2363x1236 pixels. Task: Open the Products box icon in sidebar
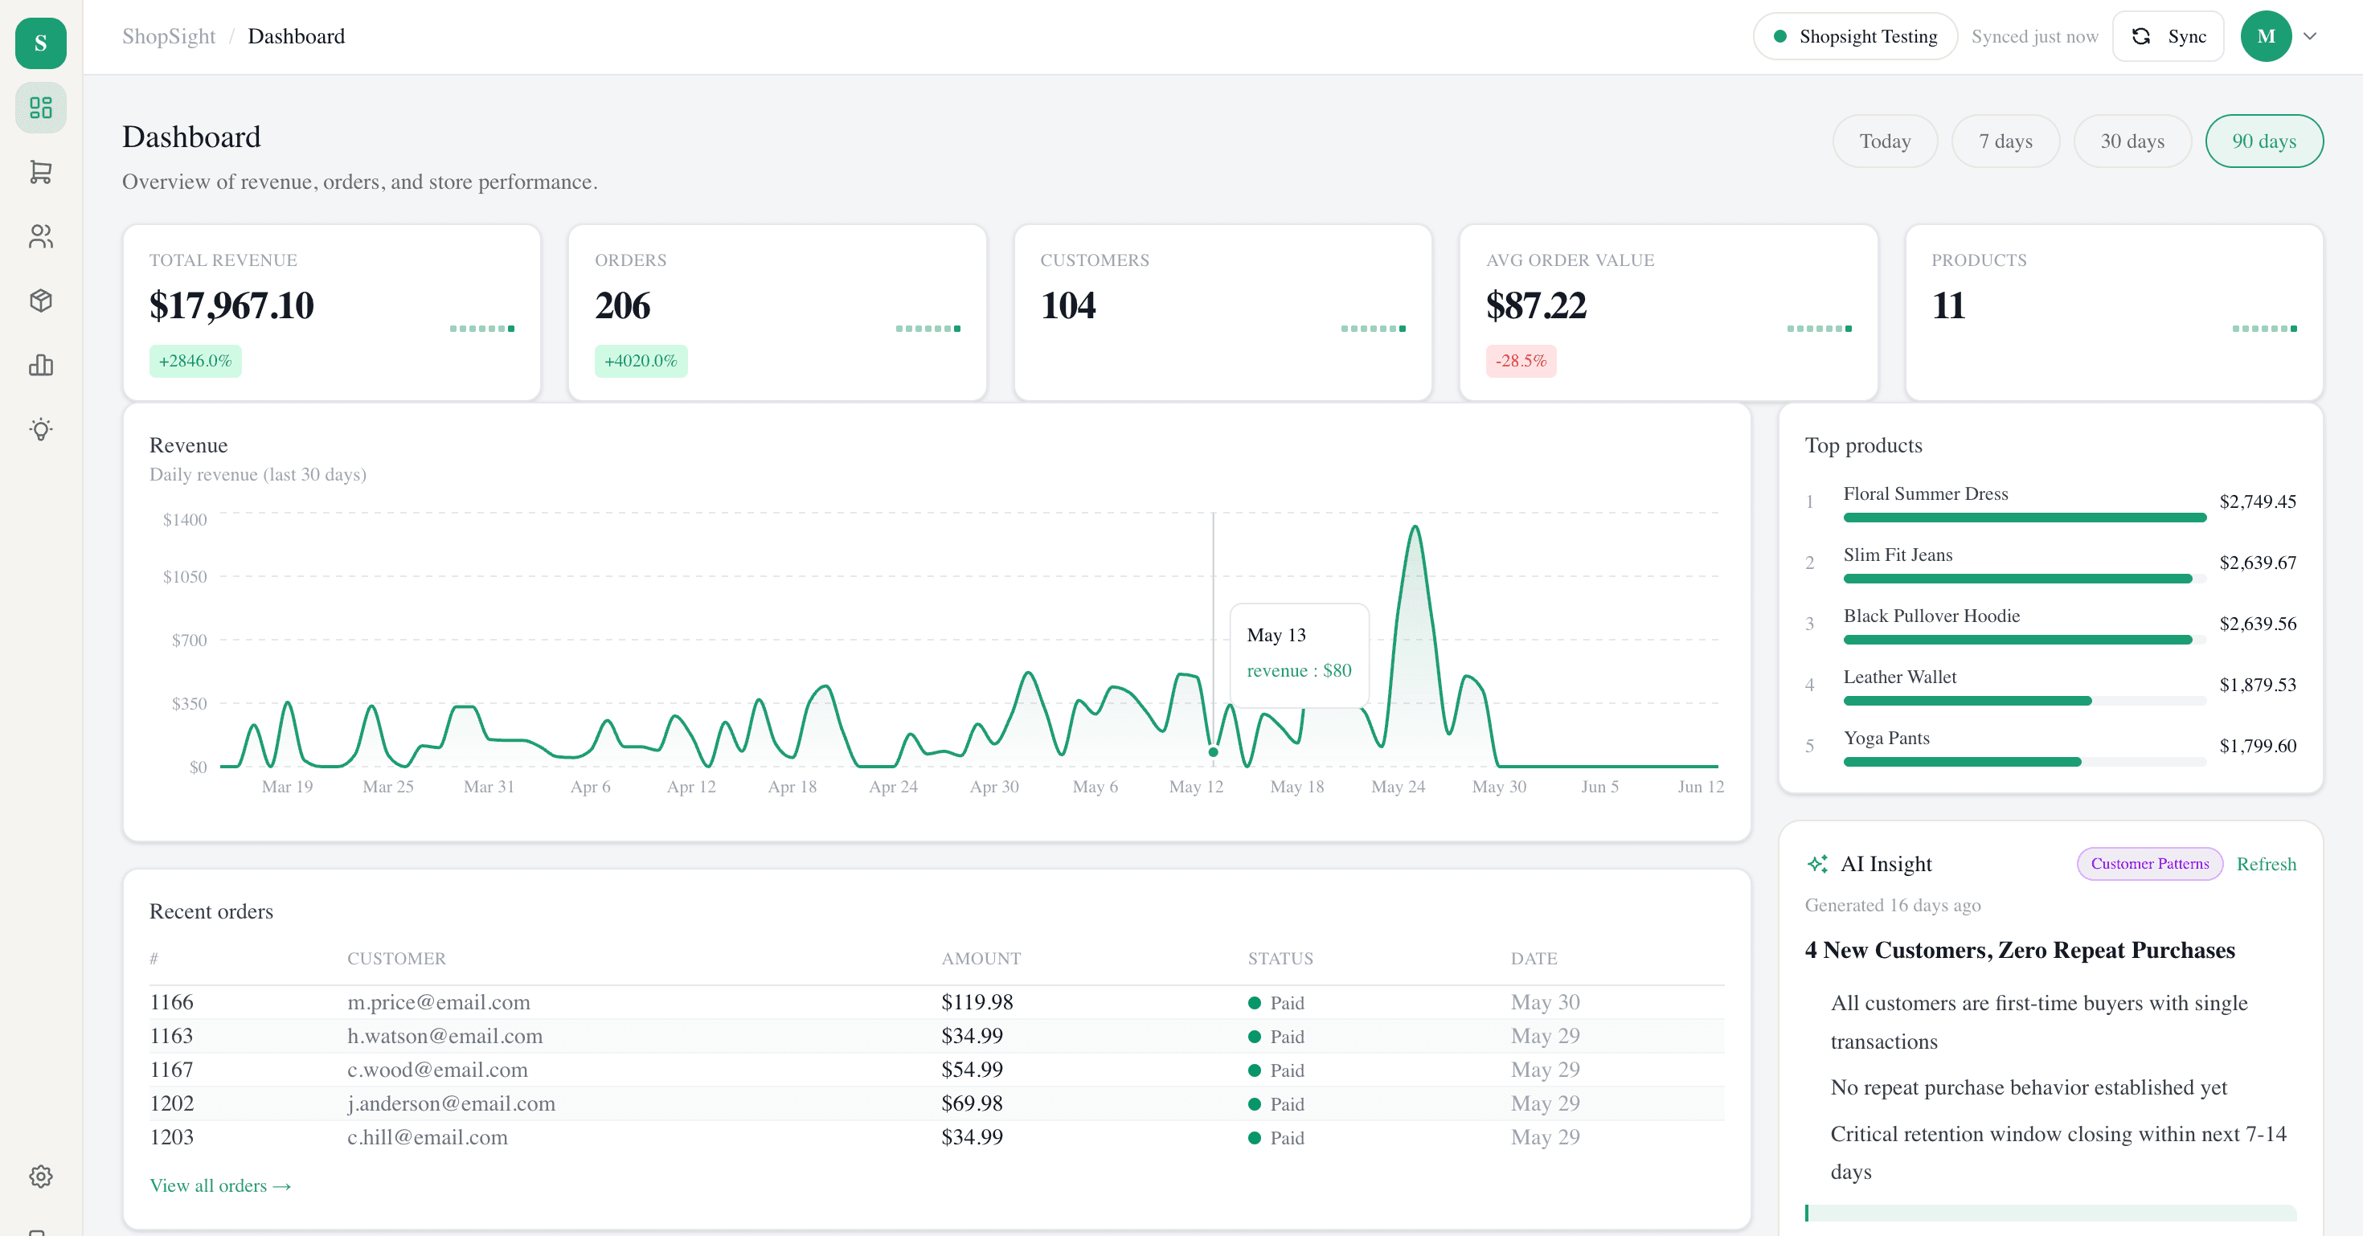tap(40, 301)
